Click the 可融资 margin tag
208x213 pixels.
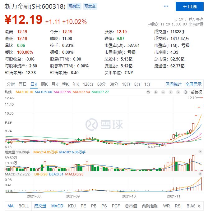(x=74, y=7)
